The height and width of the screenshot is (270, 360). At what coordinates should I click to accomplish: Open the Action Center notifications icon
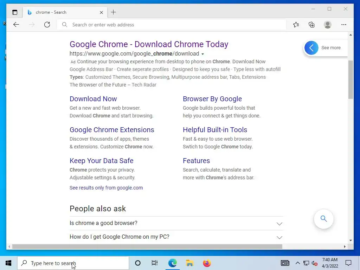[348, 263]
